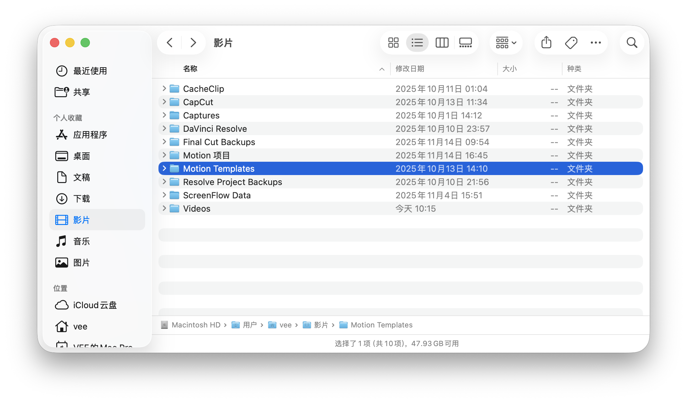Click 用户 in the path bar
The height and width of the screenshot is (402, 687).
click(x=249, y=325)
